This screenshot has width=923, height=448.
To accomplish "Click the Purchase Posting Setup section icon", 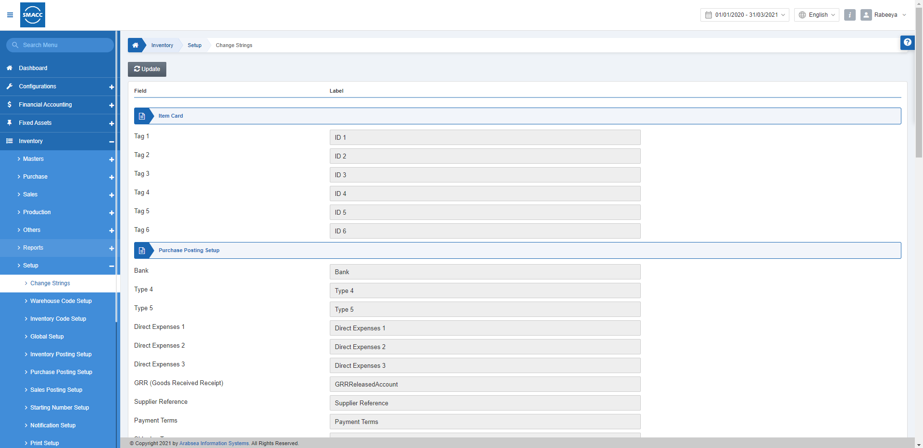I will tap(142, 251).
